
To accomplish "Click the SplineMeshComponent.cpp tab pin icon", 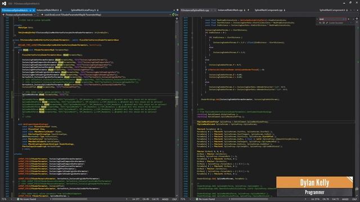I will [285, 10].
